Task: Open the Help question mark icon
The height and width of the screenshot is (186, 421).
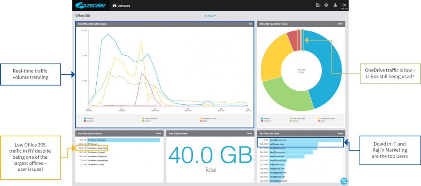Action: click(x=325, y=5)
